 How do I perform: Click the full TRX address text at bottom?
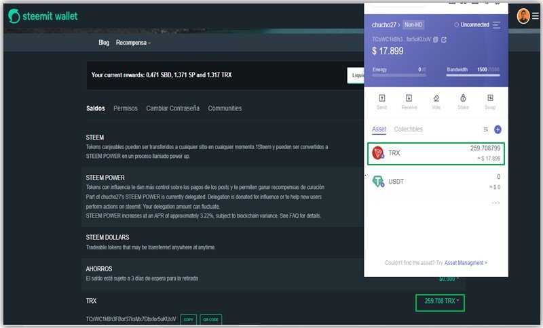(131, 319)
